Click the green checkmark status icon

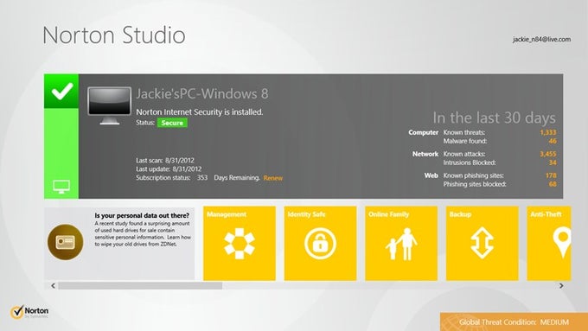61,91
